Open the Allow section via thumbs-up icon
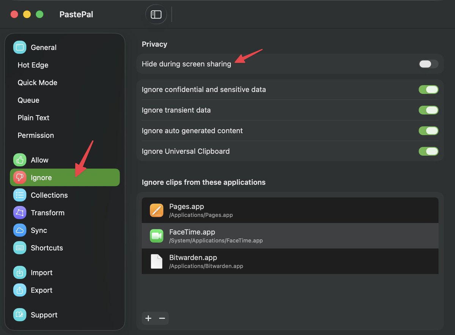The width and height of the screenshot is (455, 335). [20, 160]
